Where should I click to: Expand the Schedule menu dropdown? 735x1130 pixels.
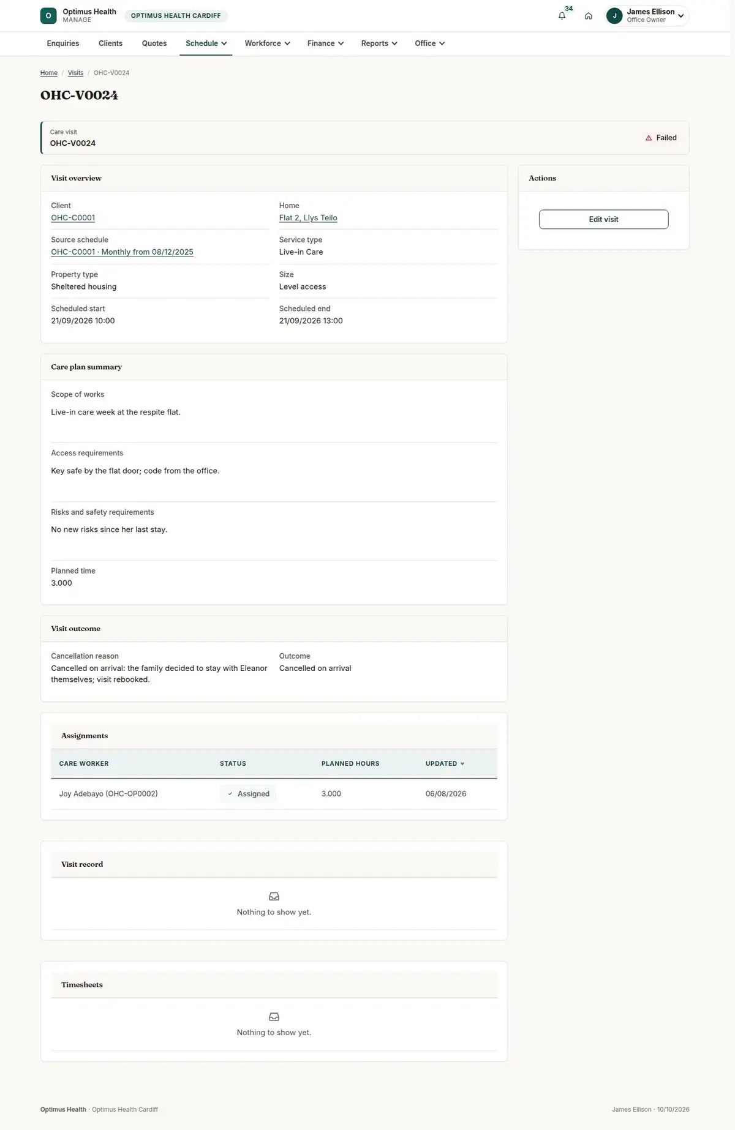206,43
